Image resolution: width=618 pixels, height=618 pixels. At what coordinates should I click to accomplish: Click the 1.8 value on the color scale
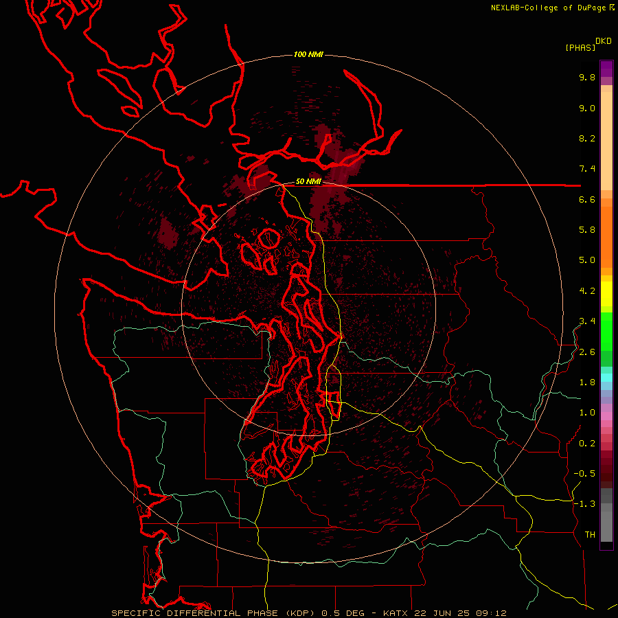point(587,382)
